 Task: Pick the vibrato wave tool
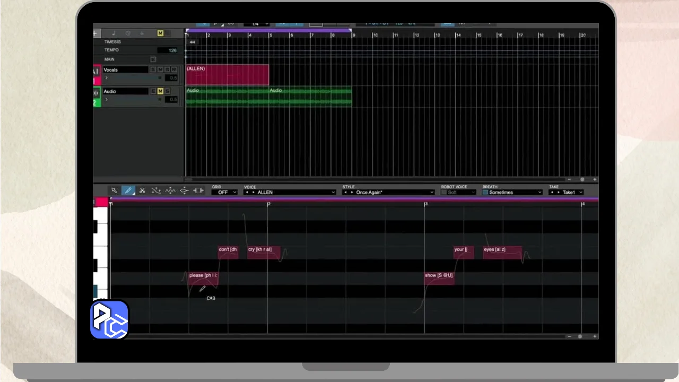tap(170, 190)
